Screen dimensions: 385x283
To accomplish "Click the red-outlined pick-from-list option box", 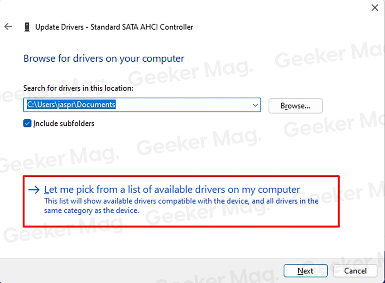I will [181, 201].
